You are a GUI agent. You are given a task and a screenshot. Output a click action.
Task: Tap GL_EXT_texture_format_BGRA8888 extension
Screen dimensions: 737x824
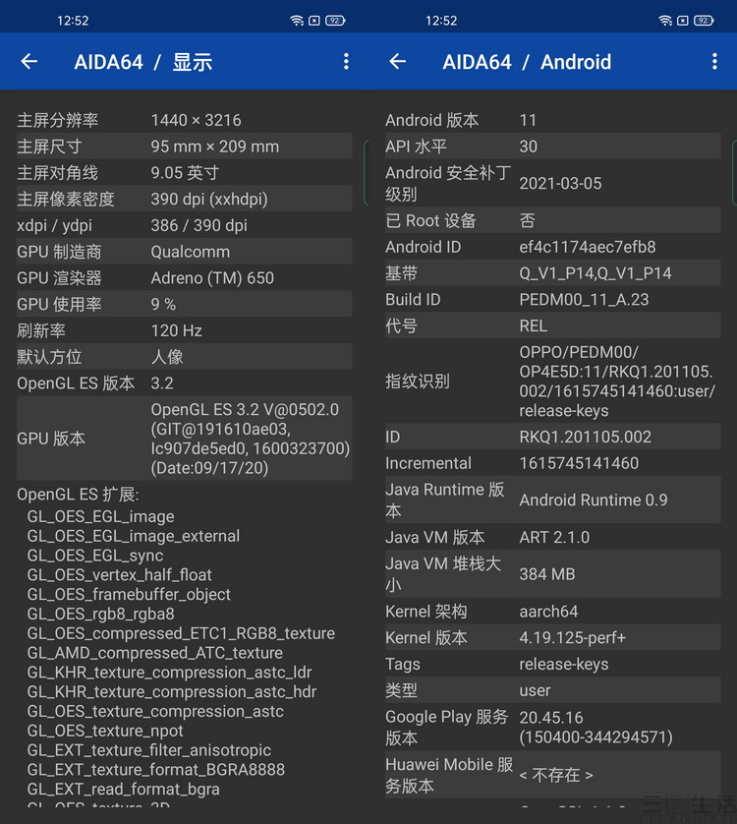156,769
